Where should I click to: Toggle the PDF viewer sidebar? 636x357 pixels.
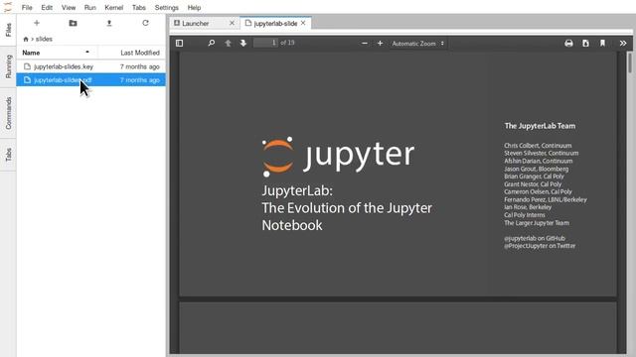click(179, 43)
